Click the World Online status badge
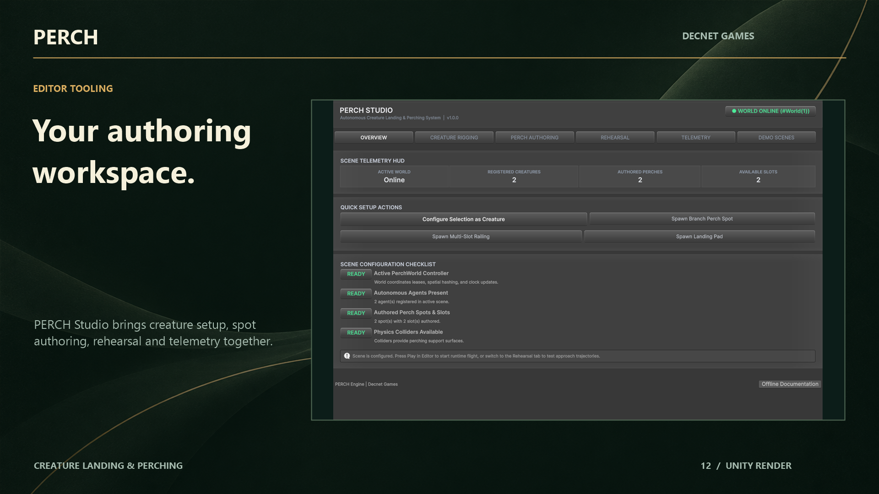 pyautogui.click(x=770, y=111)
